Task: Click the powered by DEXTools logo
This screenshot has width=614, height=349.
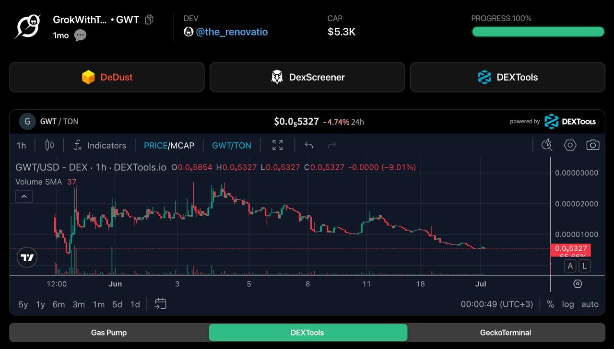Action: 570,121
